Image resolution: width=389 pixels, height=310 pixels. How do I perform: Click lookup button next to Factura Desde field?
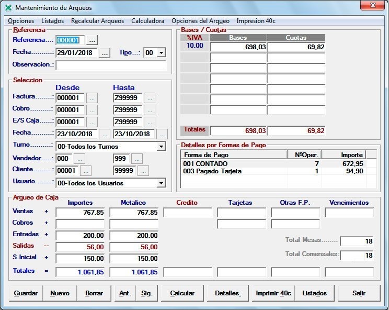coord(92,97)
